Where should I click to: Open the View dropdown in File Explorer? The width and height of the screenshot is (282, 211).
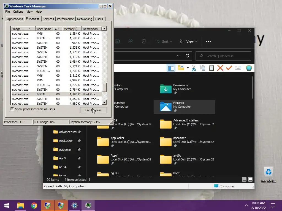click(188, 41)
